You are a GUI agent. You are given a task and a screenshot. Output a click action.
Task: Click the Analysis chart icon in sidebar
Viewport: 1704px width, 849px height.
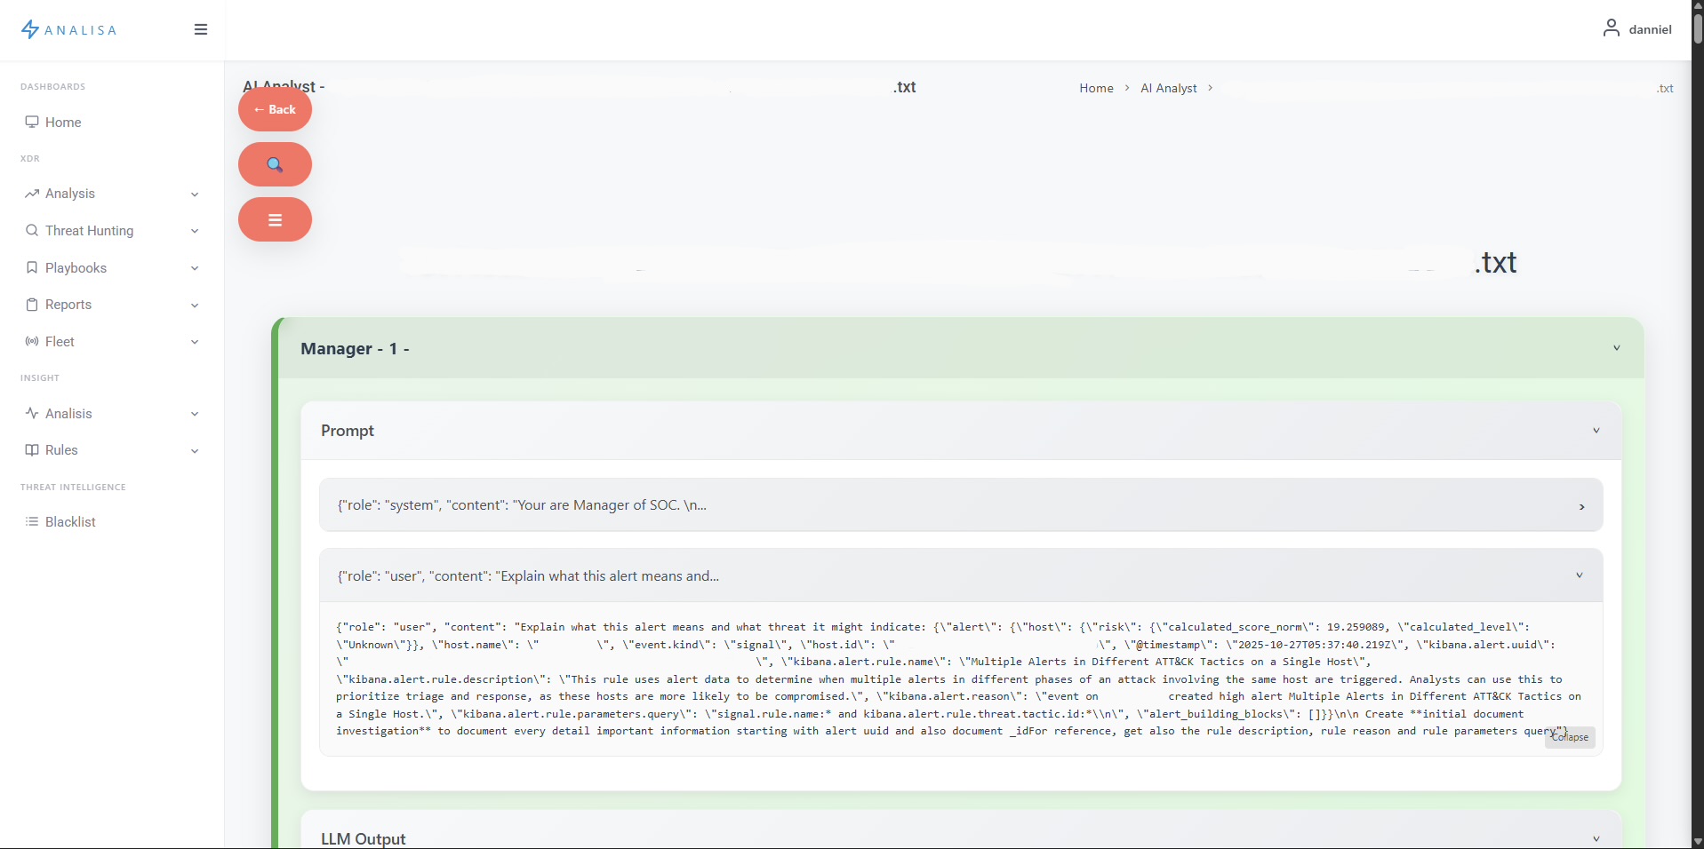[x=32, y=194]
